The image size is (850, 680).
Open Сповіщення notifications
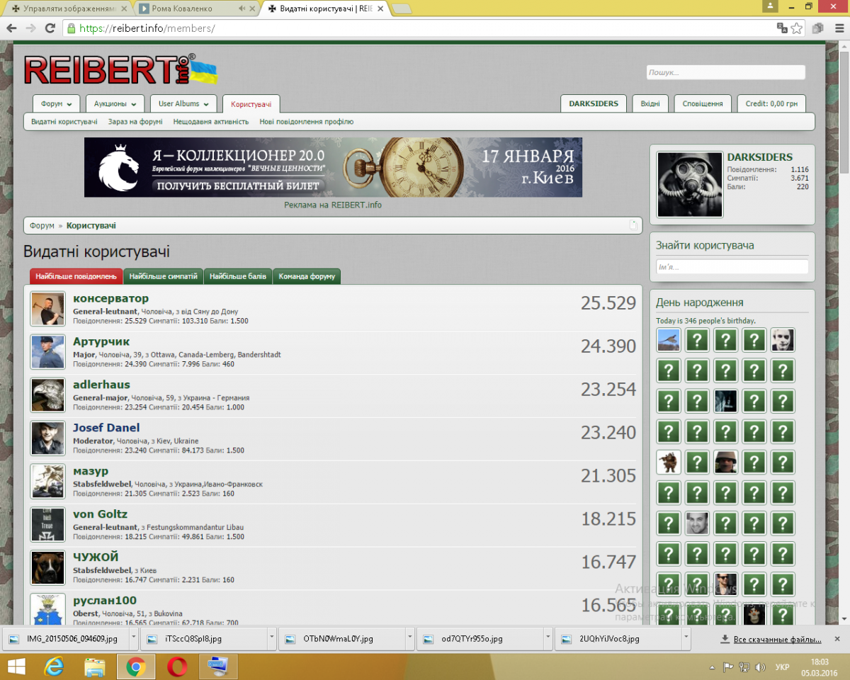pyautogui.click(x=703, y=103)
